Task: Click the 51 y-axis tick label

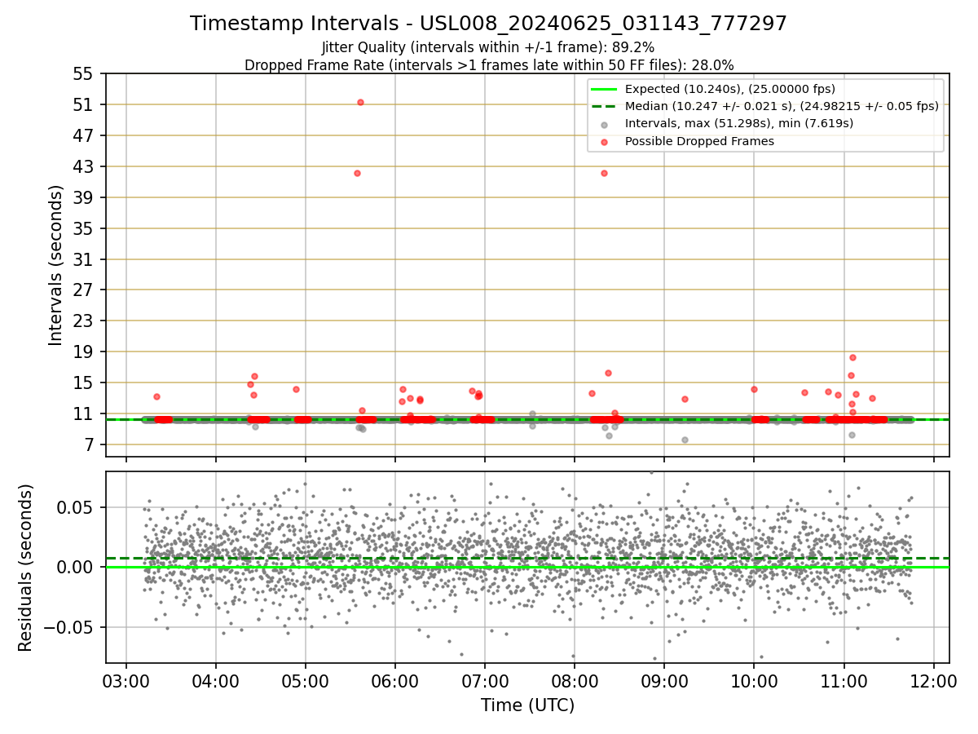Action: (84, 104)
